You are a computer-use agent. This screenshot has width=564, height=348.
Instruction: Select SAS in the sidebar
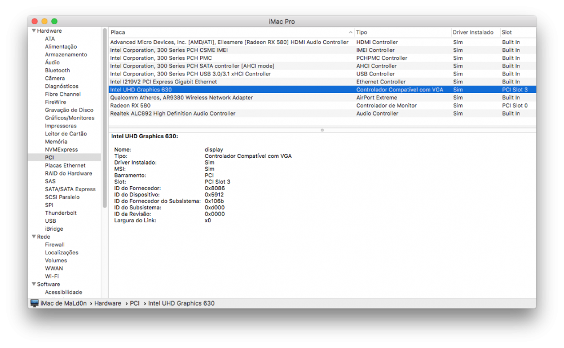(50, 181)
